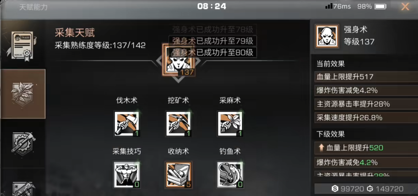
Task: Select the 伐木术 axe skill icon
Action: (x=127, y=123)
